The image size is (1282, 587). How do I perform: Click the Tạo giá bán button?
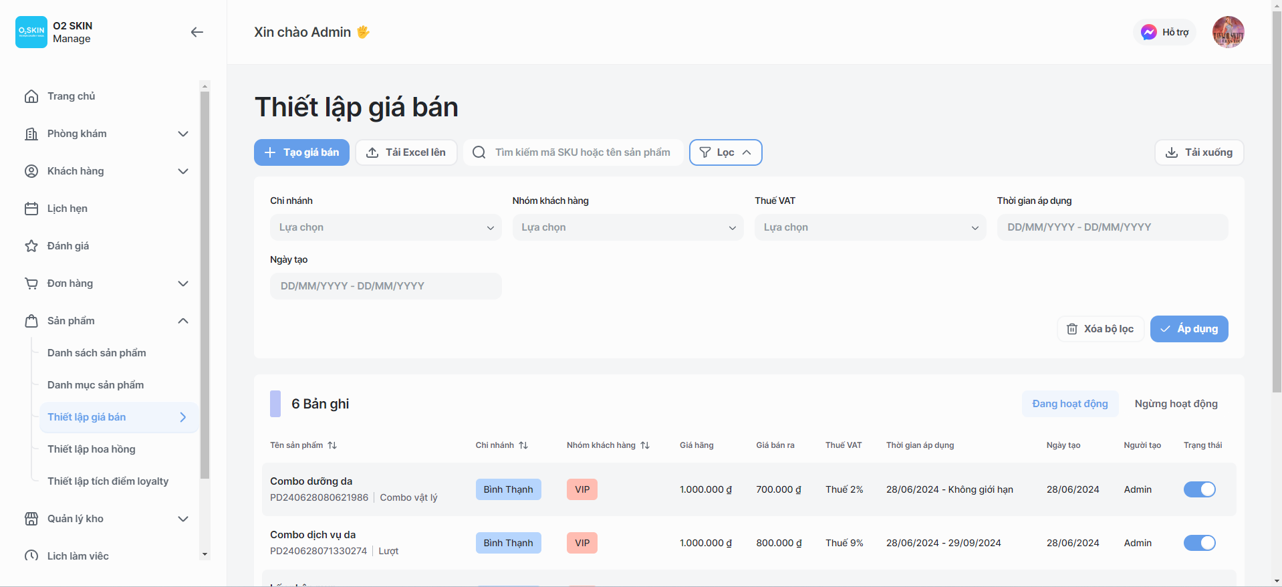301,152
